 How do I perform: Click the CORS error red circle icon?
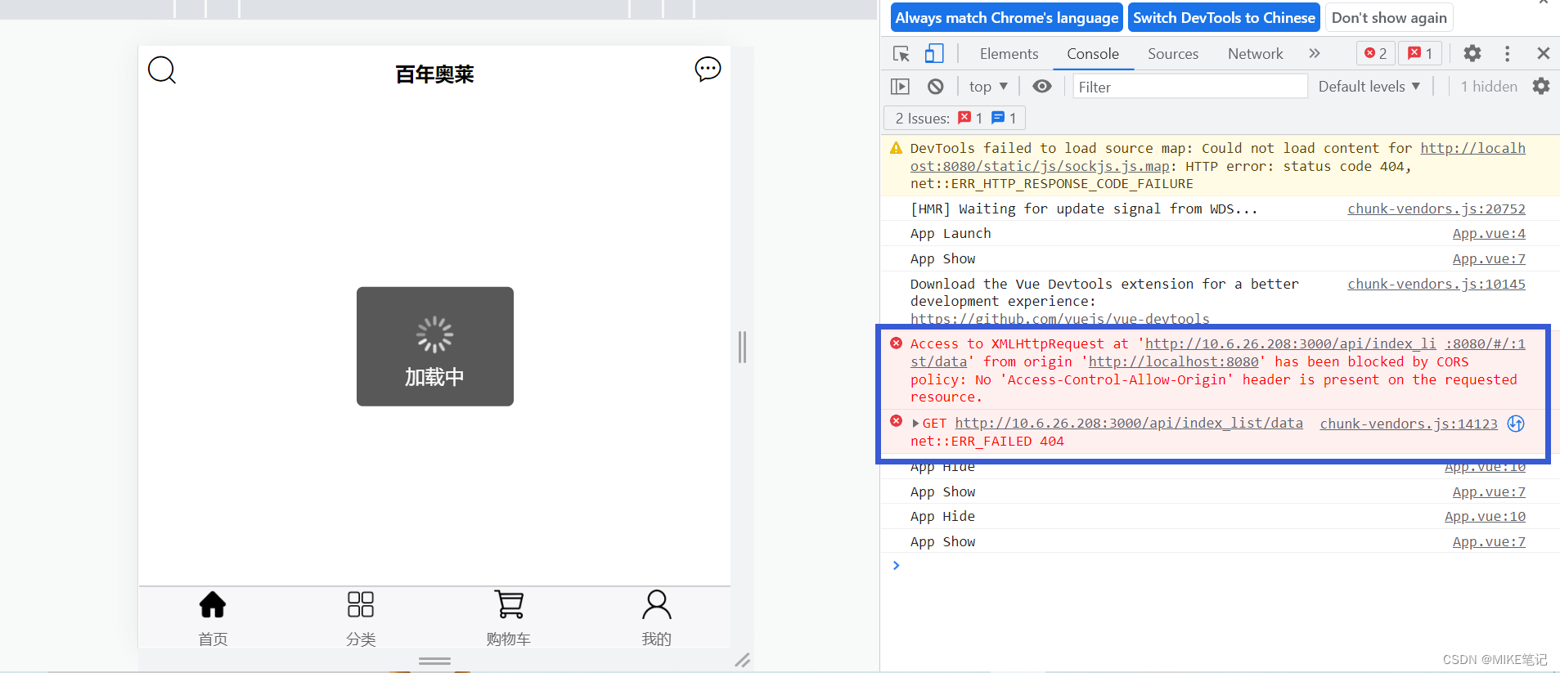coord(897,343)
